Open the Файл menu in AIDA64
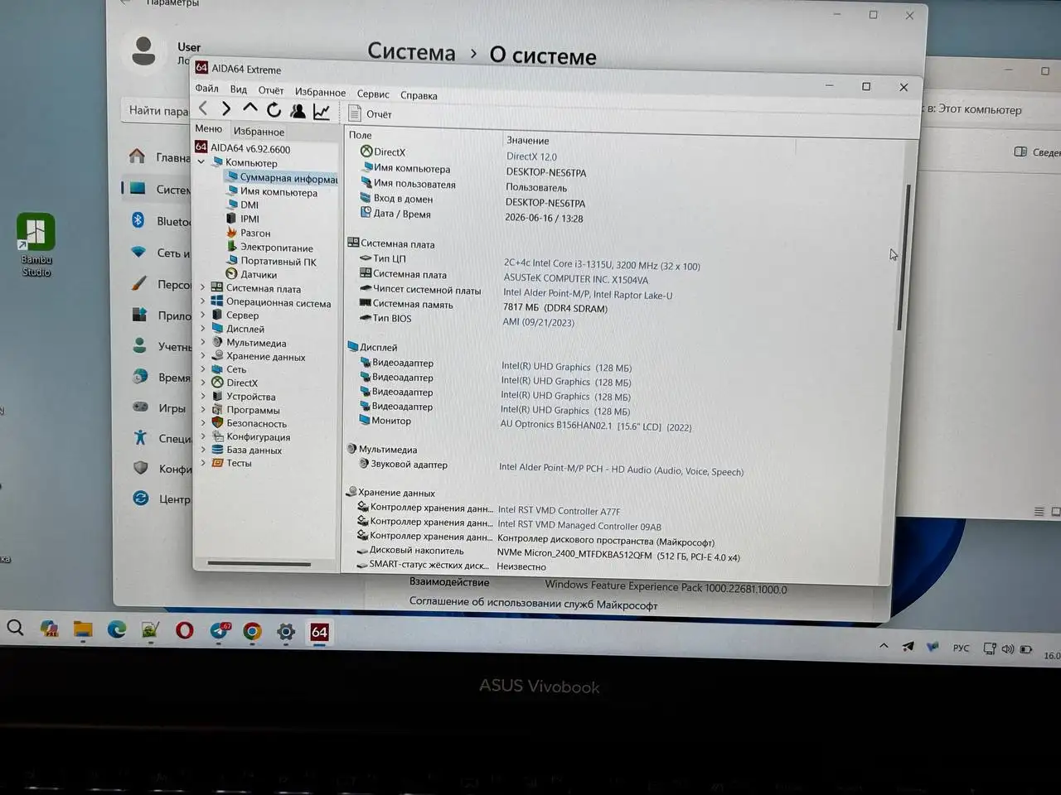 click(x=206, y=89)
